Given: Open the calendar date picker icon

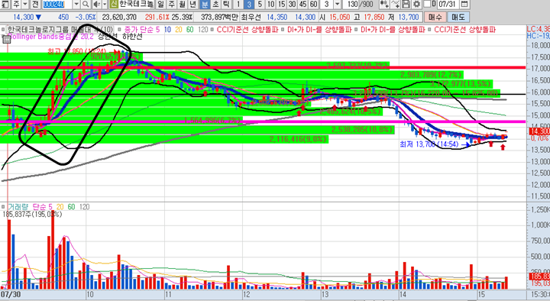Looking at the screenshot, I should click(464, 5).
